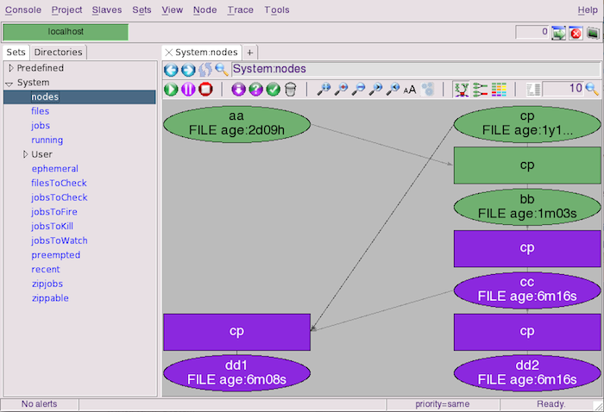This screenshot has width=604, height=412.
Task: Open the Slaves menu
Action: (x=107, y=10)
